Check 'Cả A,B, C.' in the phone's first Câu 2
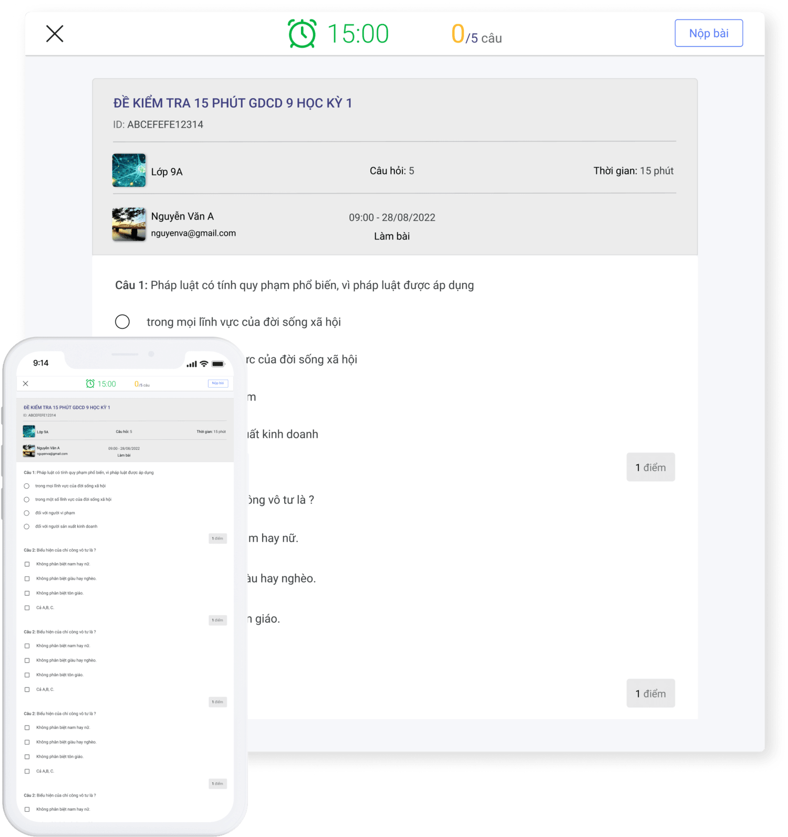 (x=27, y=608)
